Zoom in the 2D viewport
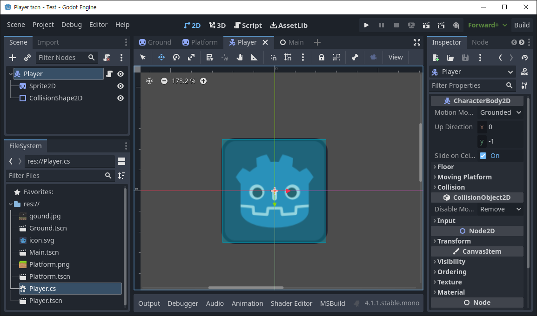The height and width of the screenshot is (316, 537). pos(203,81)
